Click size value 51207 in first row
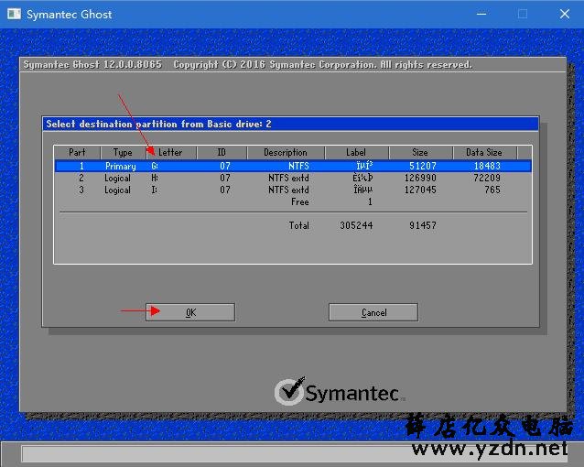 coord(423,166)
